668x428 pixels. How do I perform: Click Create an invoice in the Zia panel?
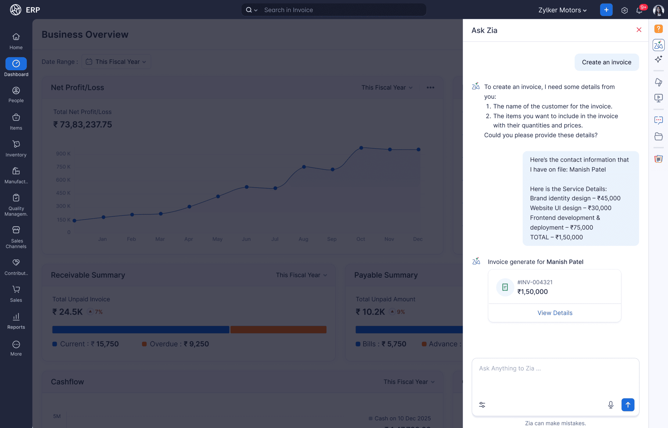[606, 62]
